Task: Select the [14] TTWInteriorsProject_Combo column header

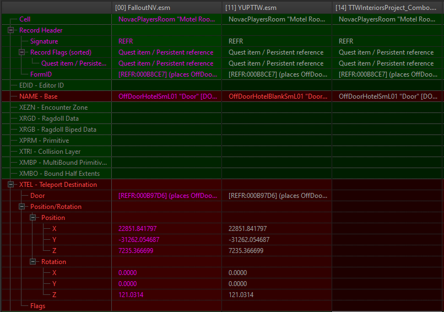Action: [x=388, y=8]
